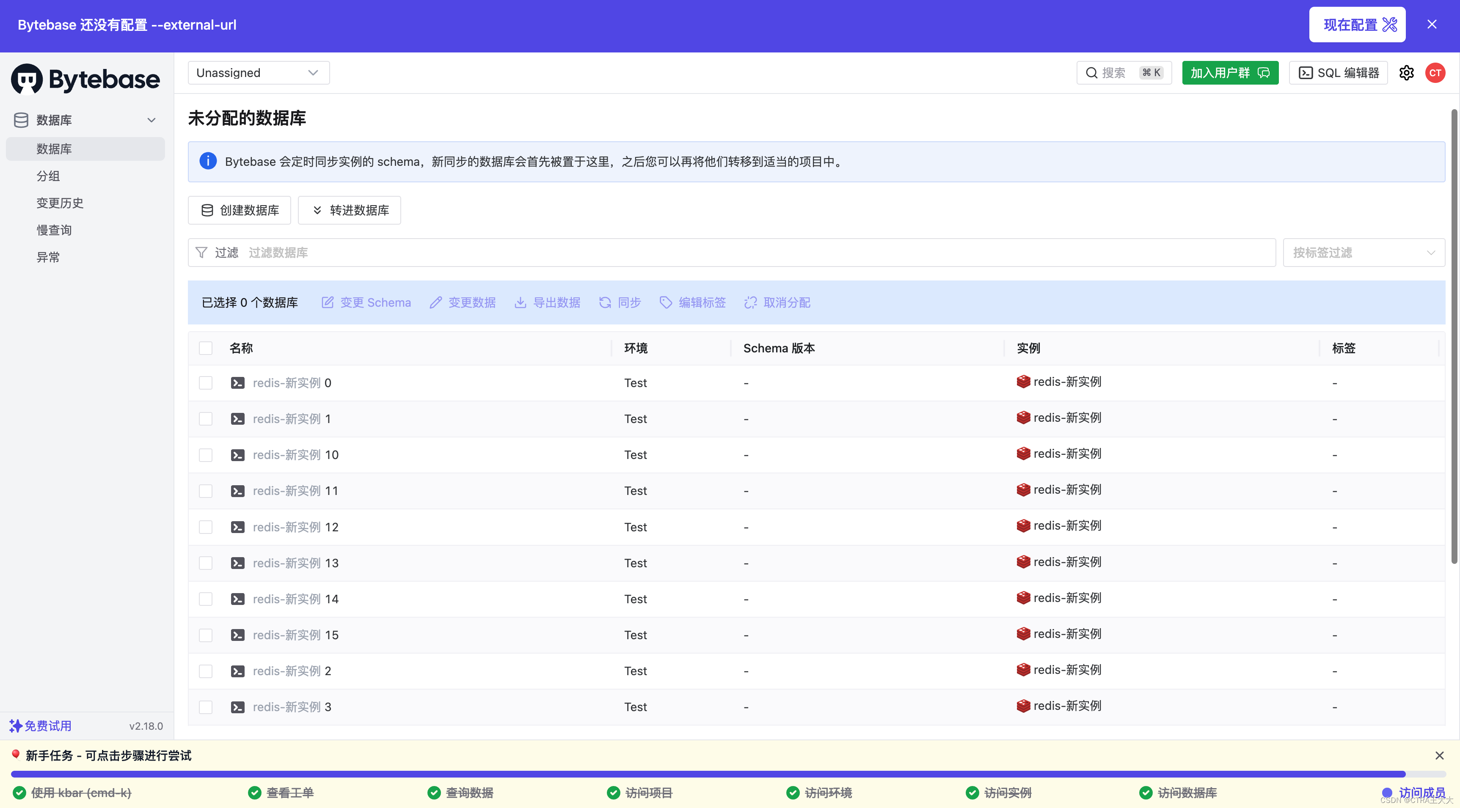Collapse the 数据库 sidebar section chevron

pyautogui.click(x=152, y=120)
